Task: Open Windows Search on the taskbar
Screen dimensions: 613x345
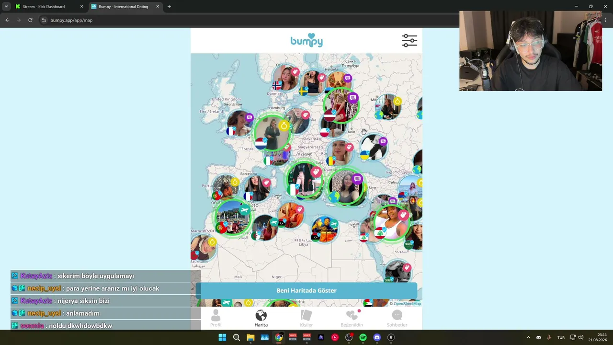Action: [x=236, y=337]
